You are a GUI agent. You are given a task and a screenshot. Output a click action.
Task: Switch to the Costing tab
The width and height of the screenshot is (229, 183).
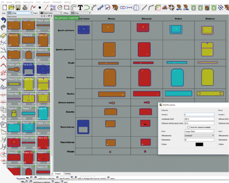pos(67,174)
